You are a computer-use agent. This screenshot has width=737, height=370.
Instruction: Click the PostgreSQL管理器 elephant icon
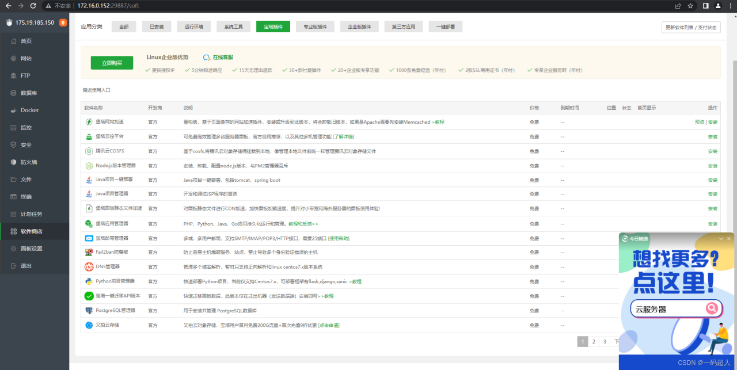click(89, 311)
